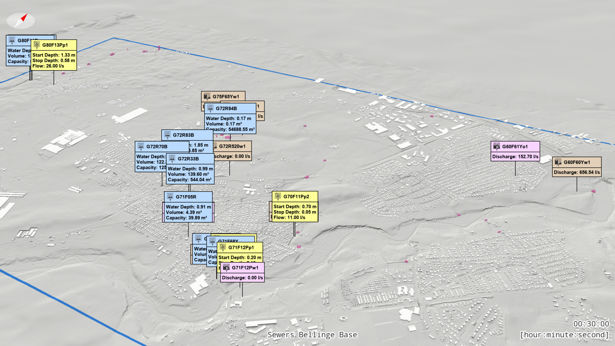Click the pump icon on G80F13Pp1 label
Image resolution: width=615 pixels, height=346 pixels.
[37, 45]
